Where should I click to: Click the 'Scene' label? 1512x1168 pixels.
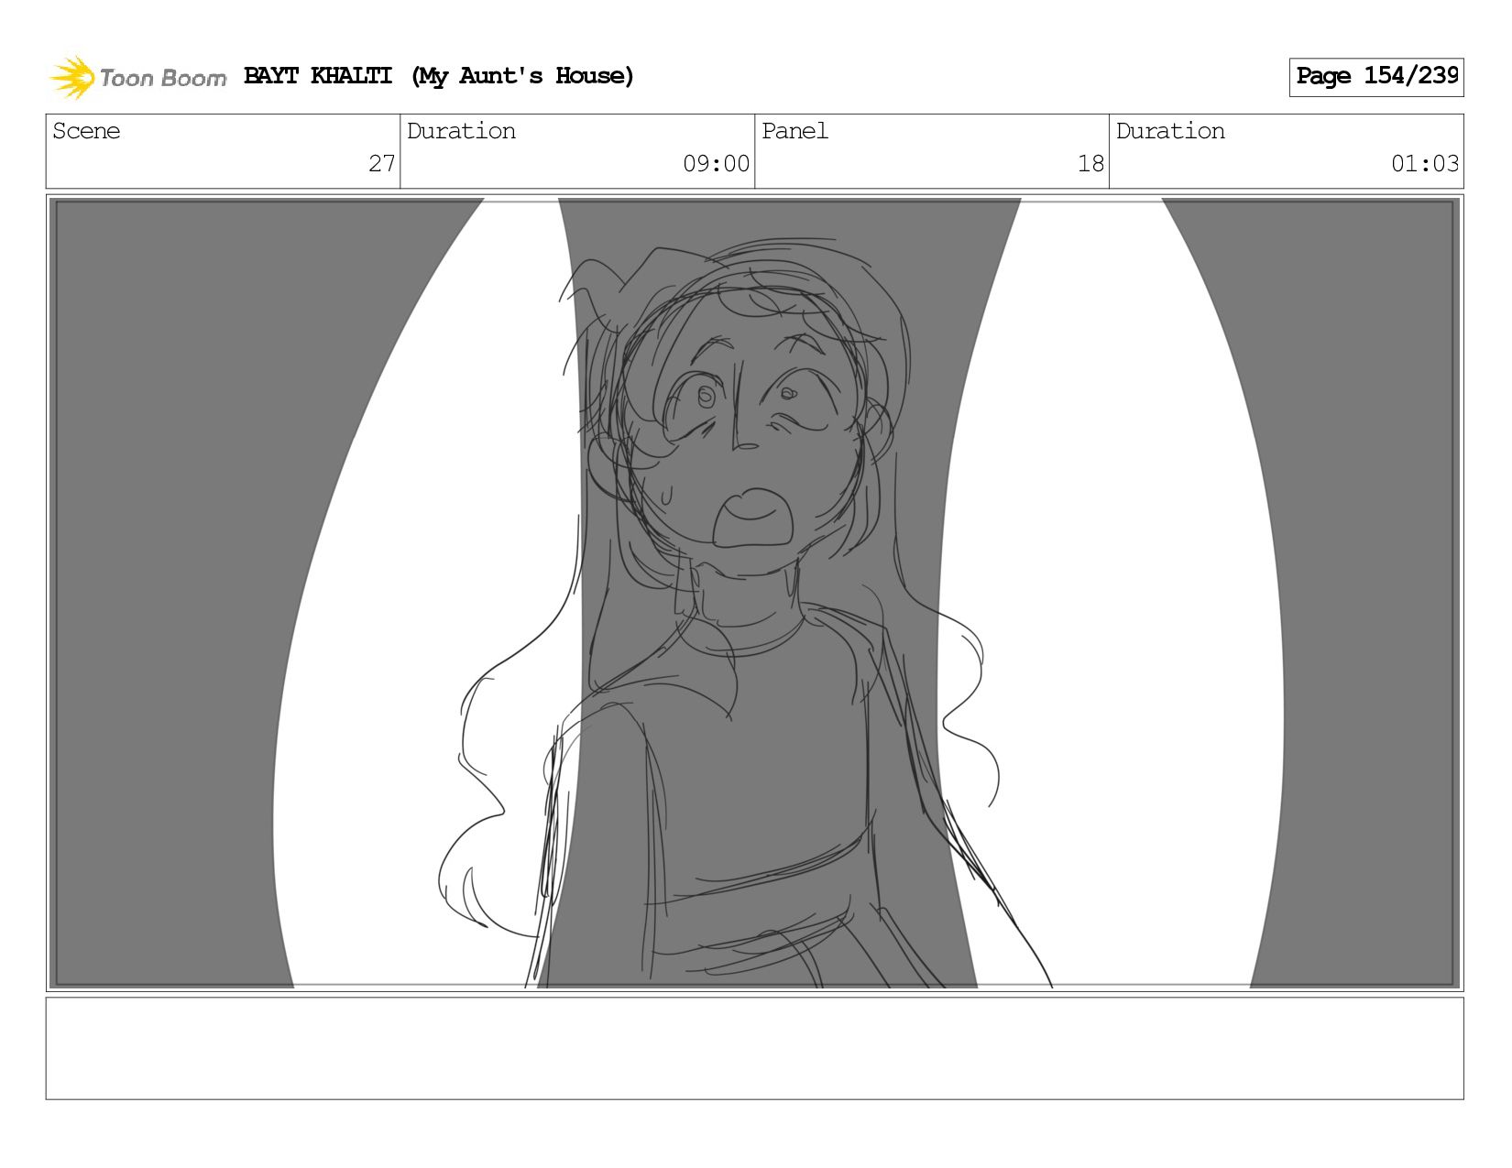tap(86, 131)
